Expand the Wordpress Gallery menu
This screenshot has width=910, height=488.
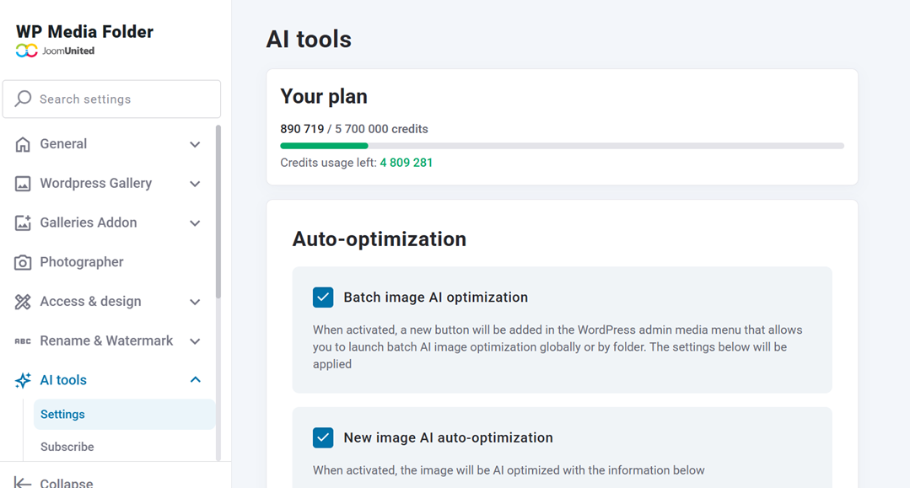point(195,183)
